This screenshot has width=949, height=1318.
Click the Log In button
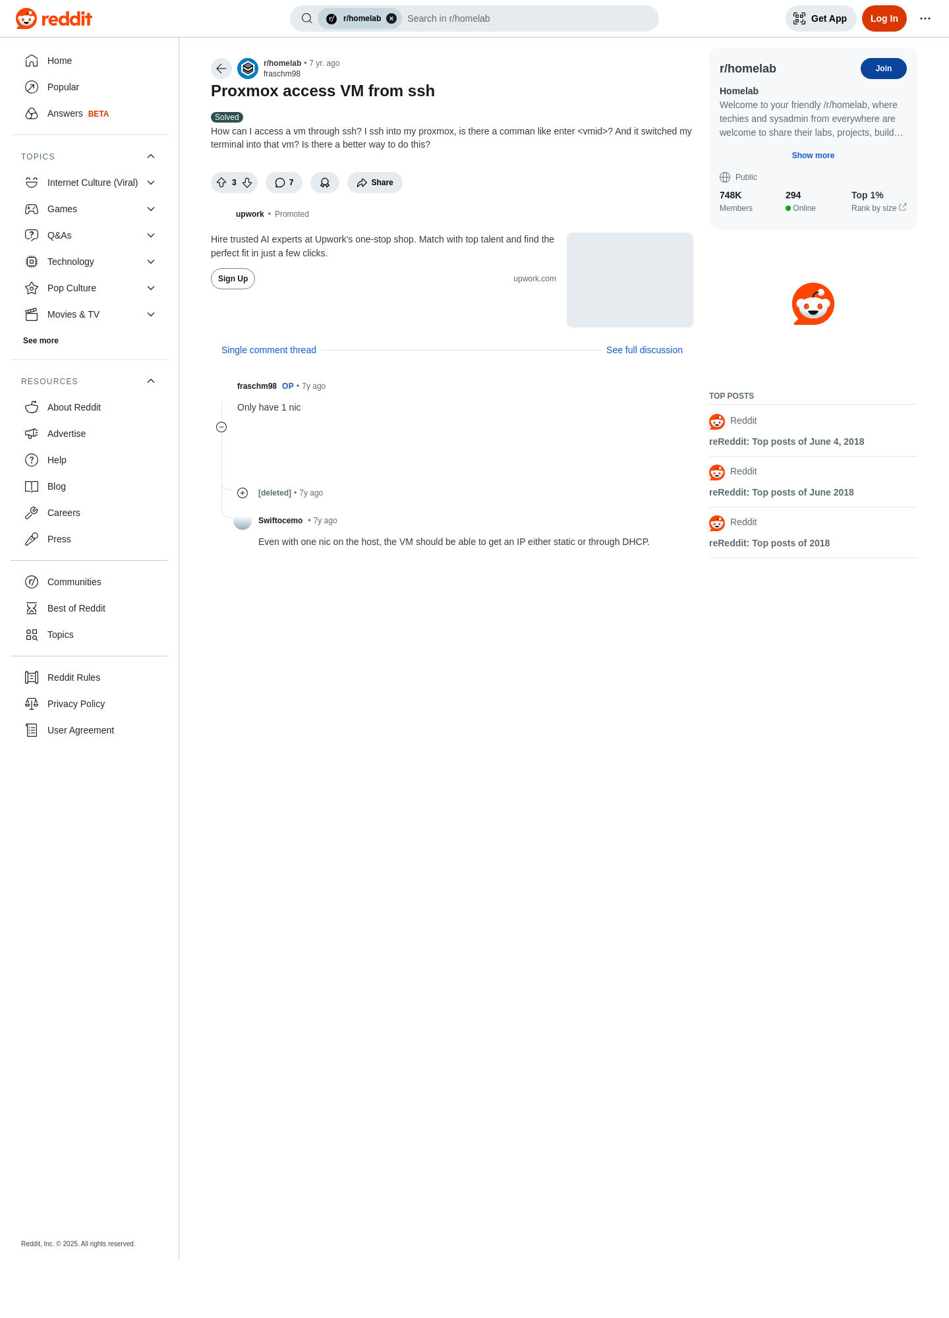coord(884,18)
